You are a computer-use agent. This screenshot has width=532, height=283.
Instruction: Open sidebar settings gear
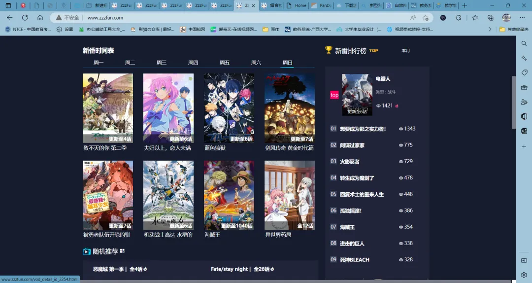[x=524, y=275]
